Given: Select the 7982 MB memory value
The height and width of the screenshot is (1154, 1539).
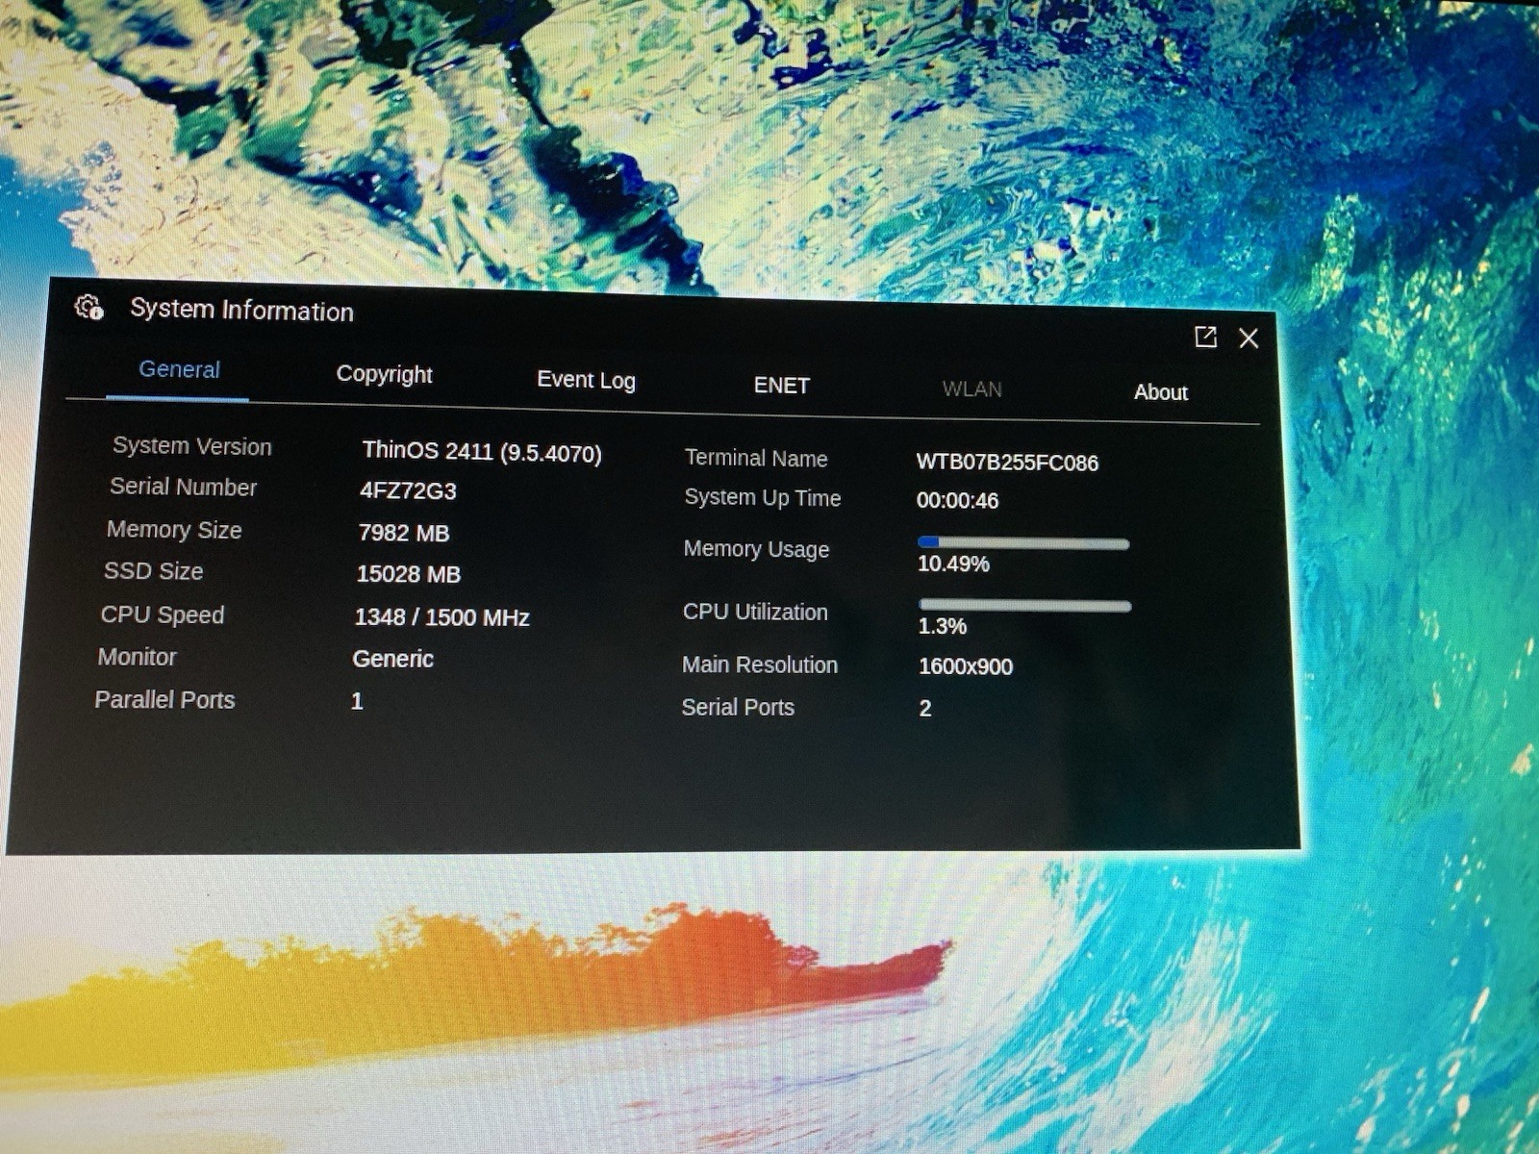Looking at the screenshot, I should tap(403, 533).
